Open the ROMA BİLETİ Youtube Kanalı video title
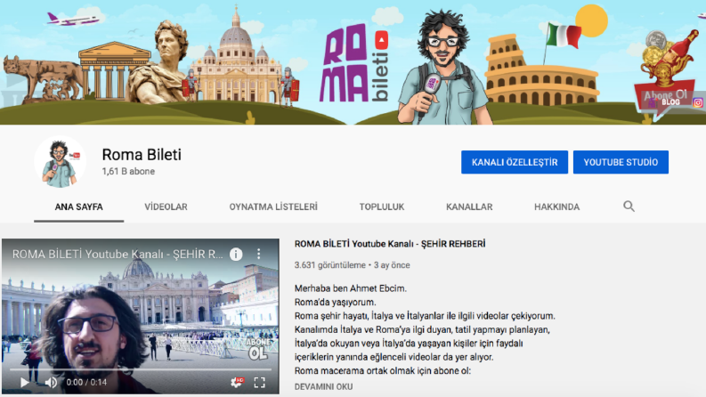The width and height of the screenshot is (706, 397). 390,244
